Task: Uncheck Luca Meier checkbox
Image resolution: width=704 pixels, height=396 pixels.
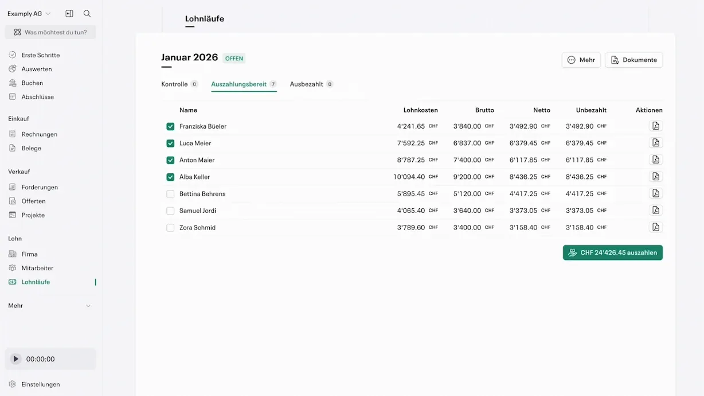Action: pyautogui.click(x=170, y=143)
